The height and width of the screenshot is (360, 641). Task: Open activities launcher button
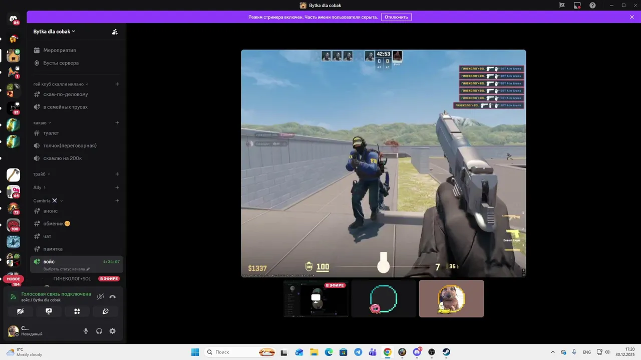point(77,311)
